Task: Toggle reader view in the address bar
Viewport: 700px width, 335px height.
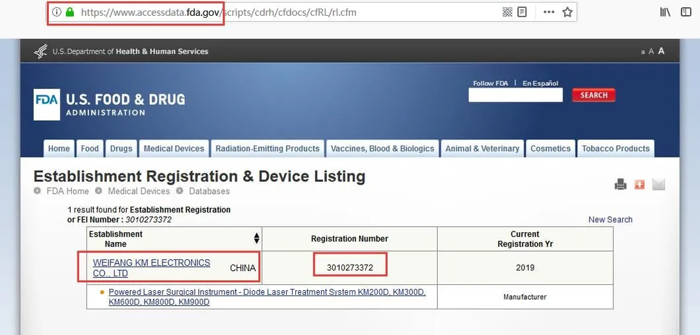Action: (x=522, y=12)
